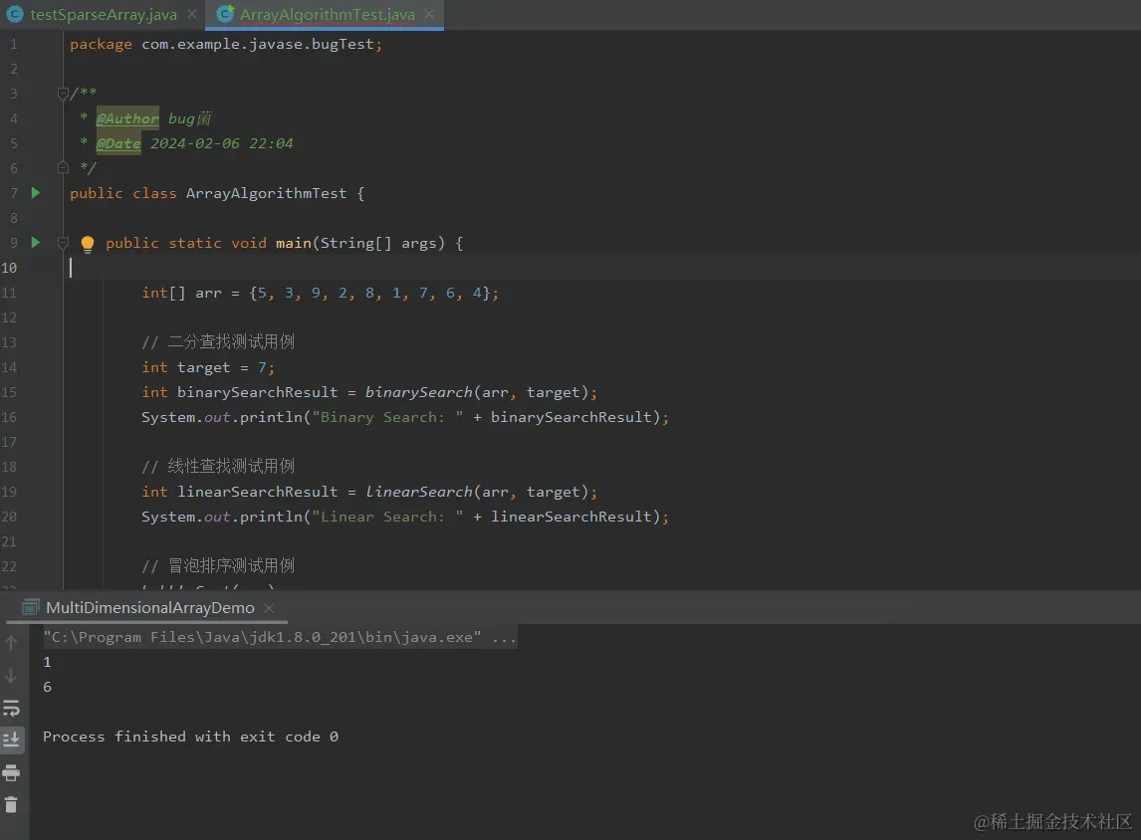Viewport: 1141px width, 840px height.
Task: Click the "Binary Search: " string literal
Action: point(388,417)
